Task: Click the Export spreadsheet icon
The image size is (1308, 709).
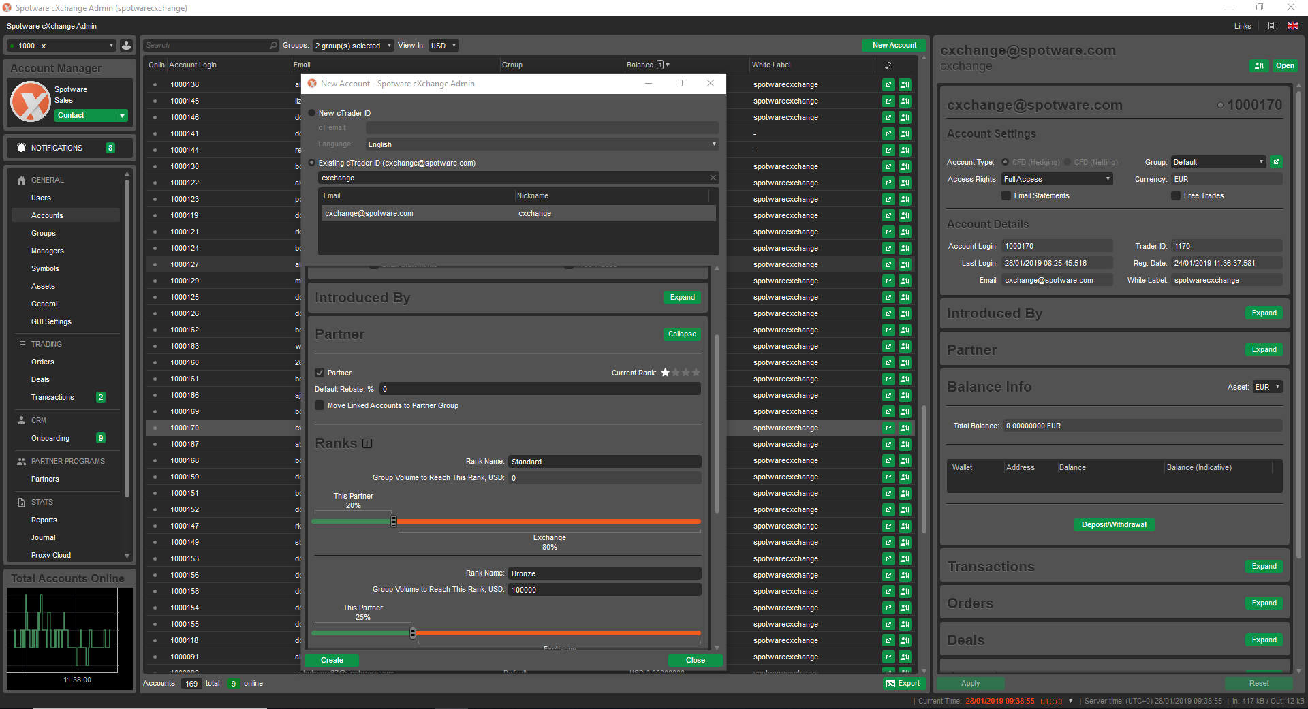Action: (890, 683)
